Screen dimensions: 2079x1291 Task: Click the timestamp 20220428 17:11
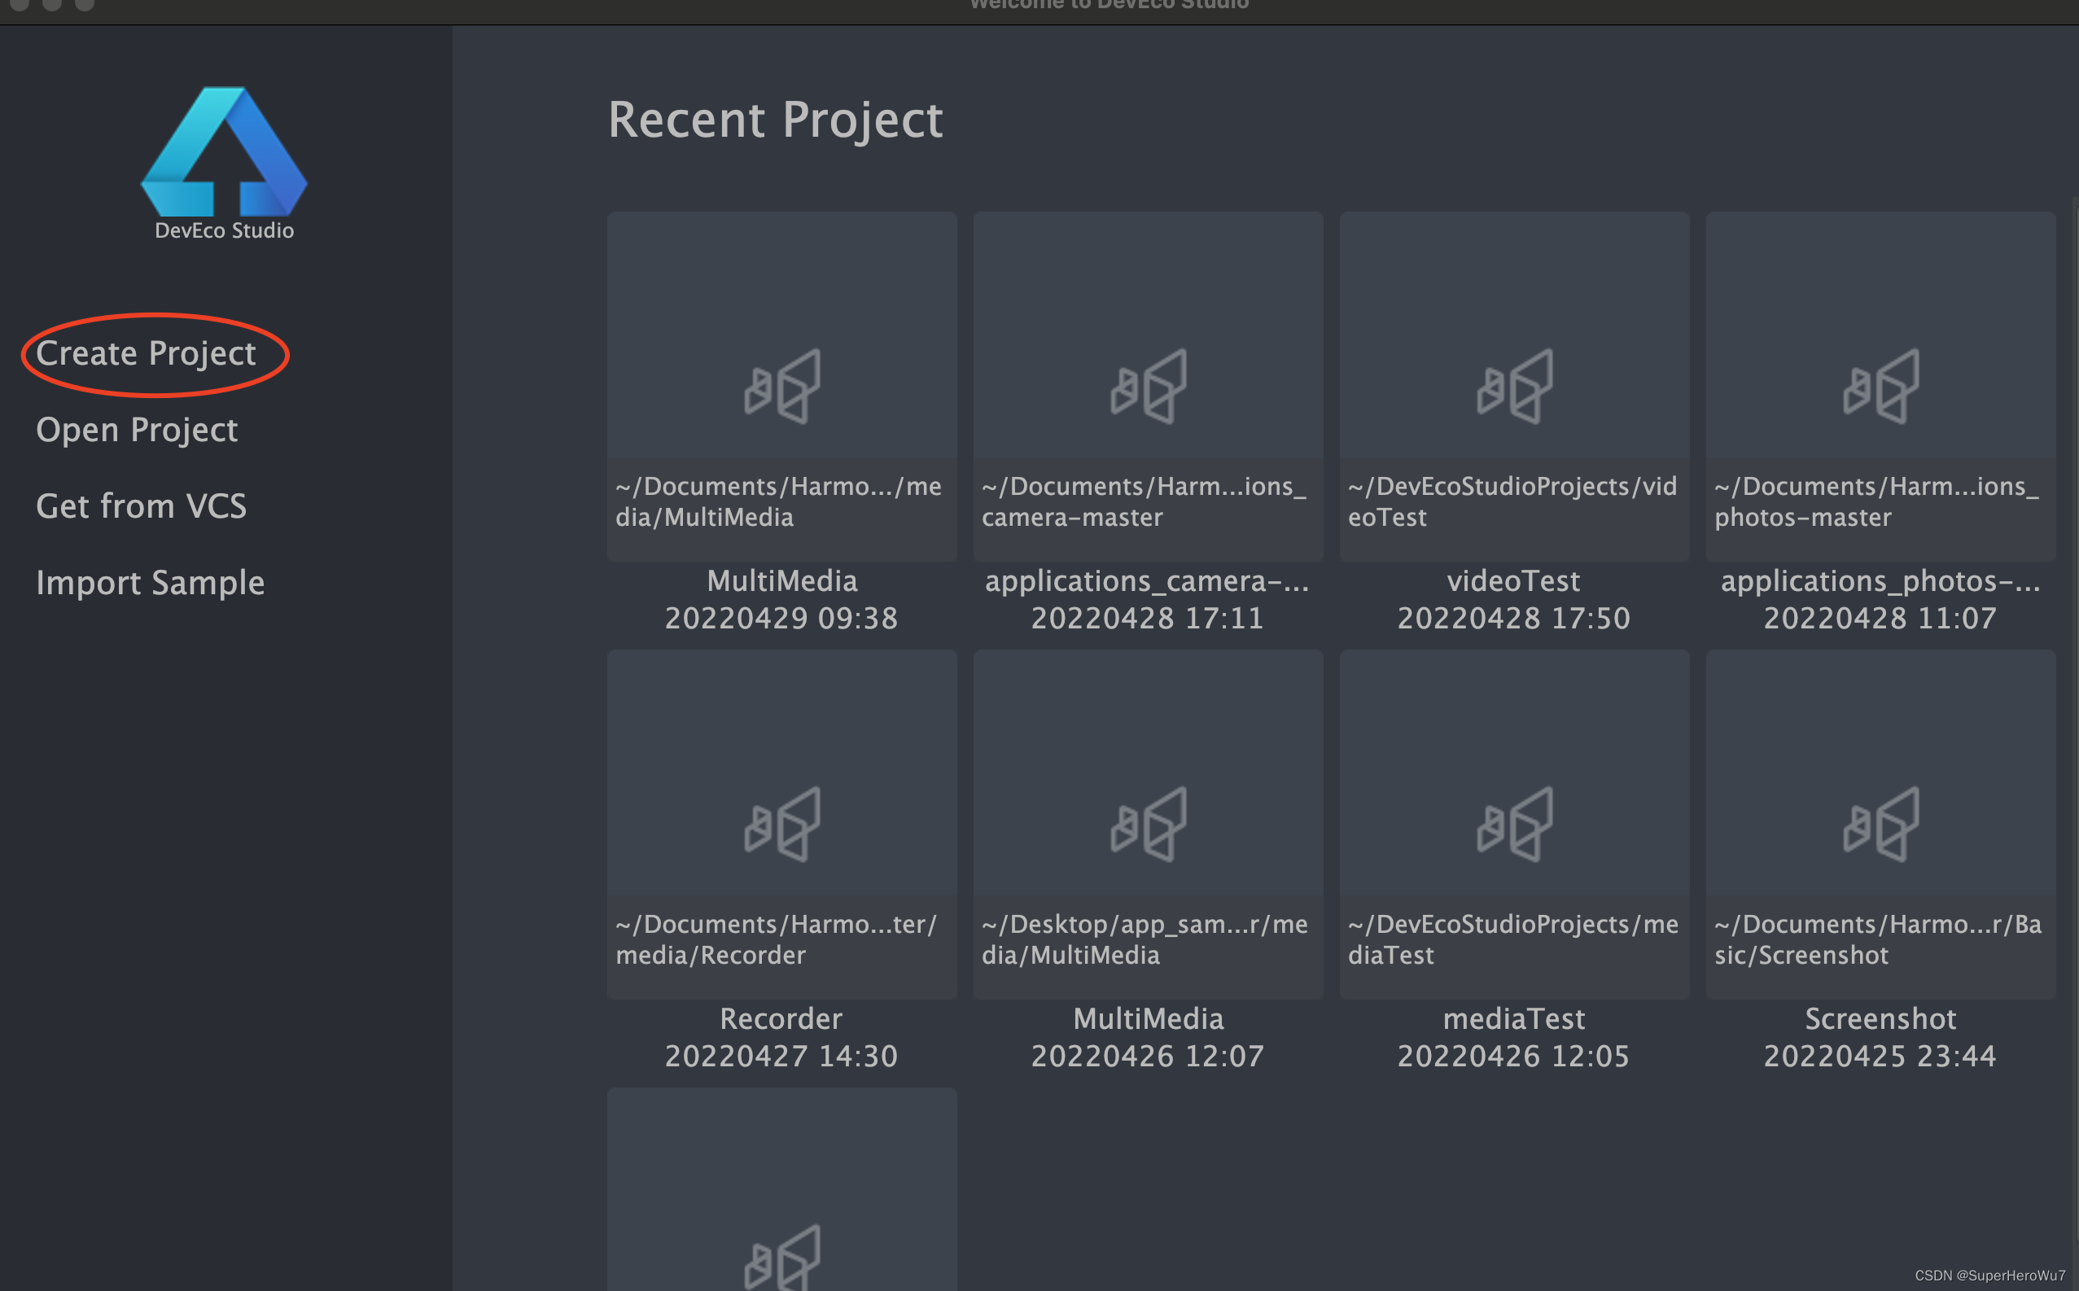pyautogui.click(x=1148, y=618)
